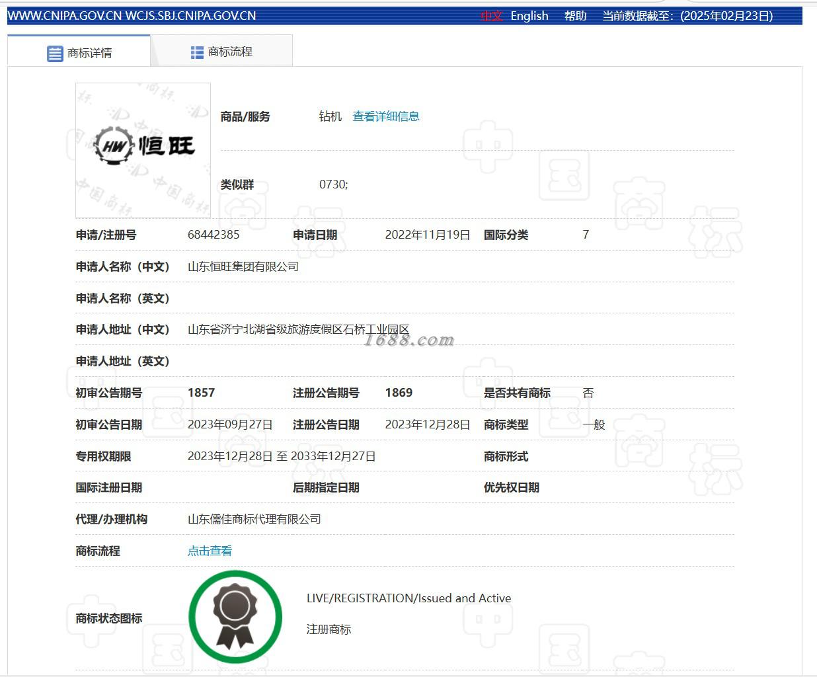
Task: Open the 帮助 help link
Action: pyautogui.click(x=575, y=16)
